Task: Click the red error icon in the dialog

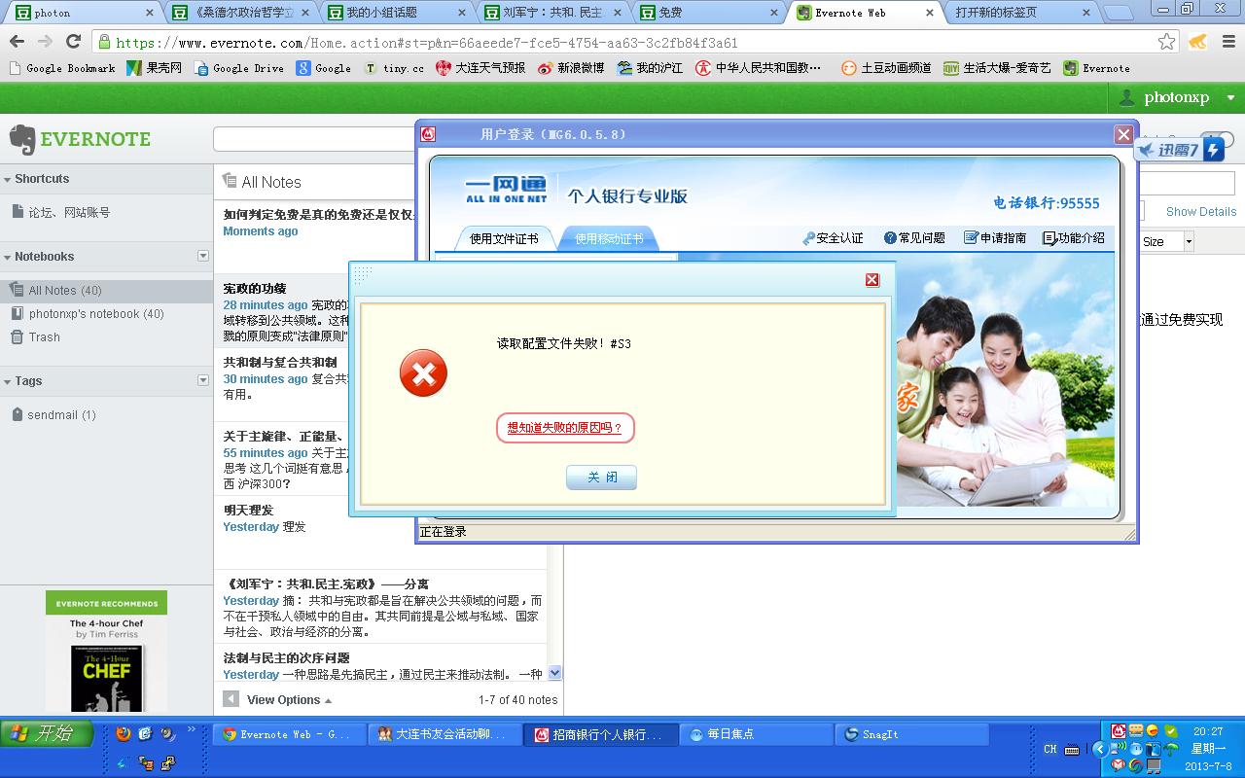Action: click(423, 373)
